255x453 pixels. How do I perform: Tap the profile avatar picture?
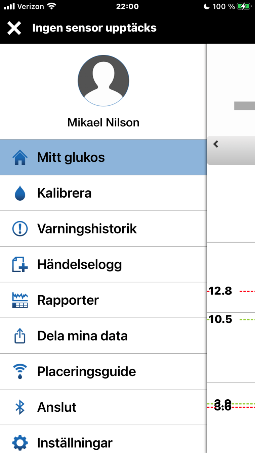103,81
